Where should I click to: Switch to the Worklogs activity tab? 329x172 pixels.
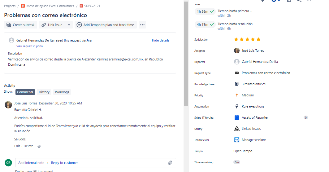coord(62,92)
